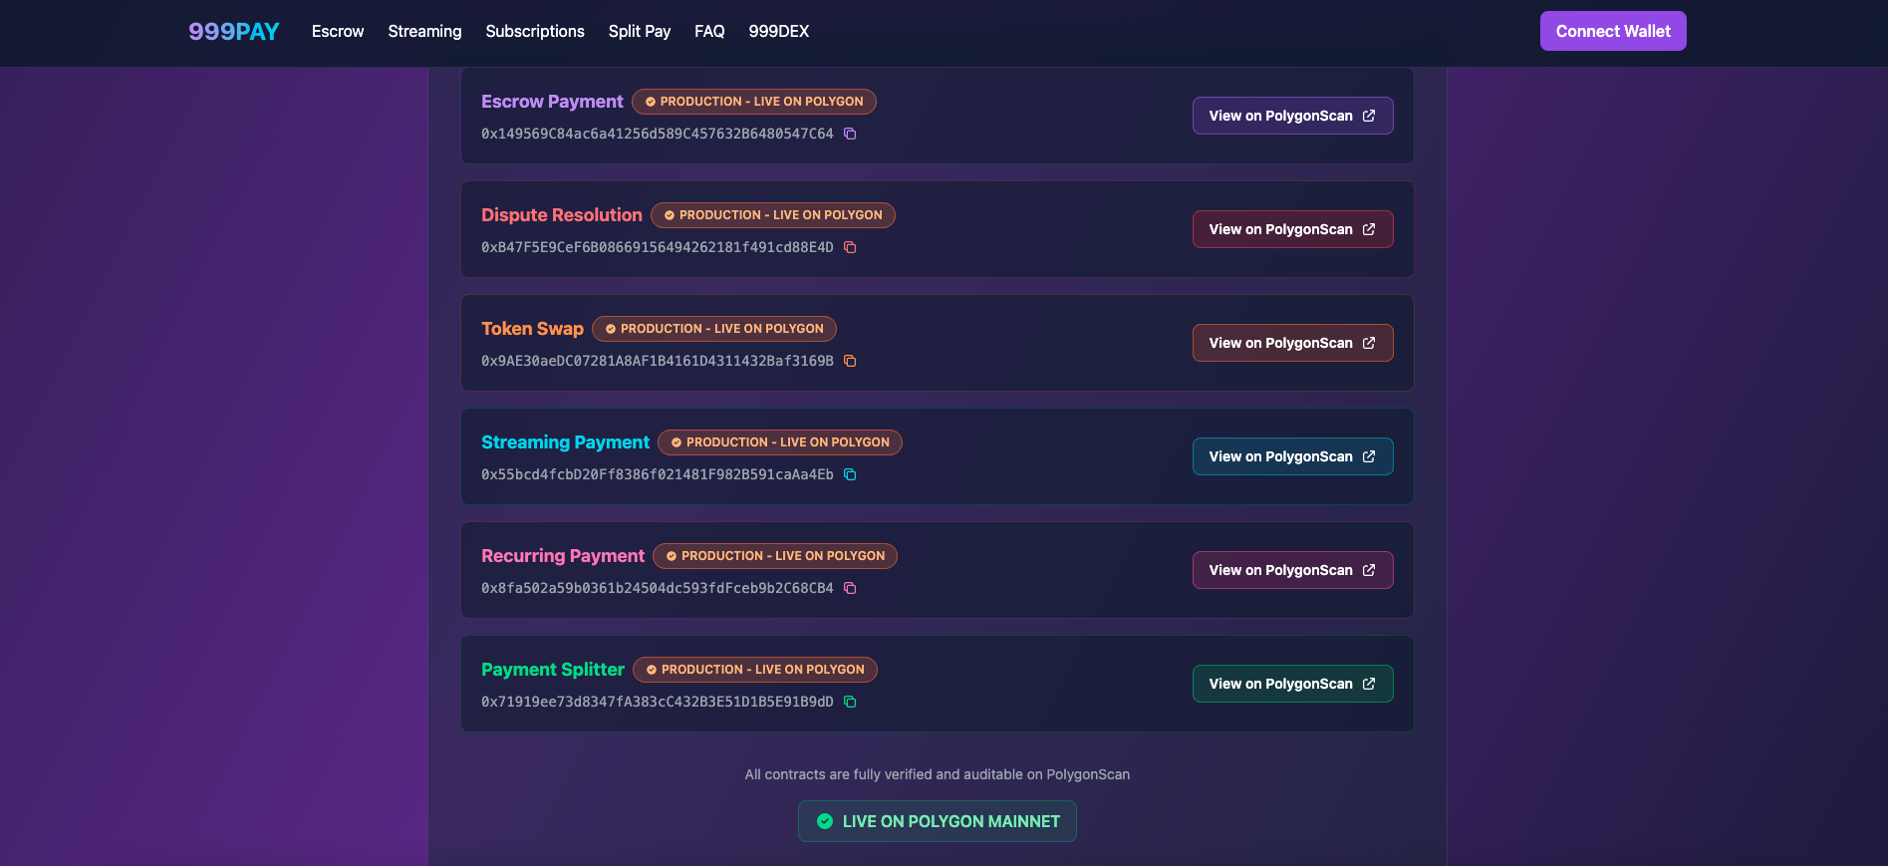Copy the Recurring Payment contract address
The height and width of the screenshot is (866, 1888).
click(850, 588)
